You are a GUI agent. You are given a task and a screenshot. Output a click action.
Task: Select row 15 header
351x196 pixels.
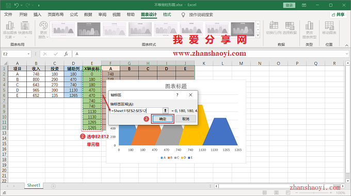click(x=4, y=143)
